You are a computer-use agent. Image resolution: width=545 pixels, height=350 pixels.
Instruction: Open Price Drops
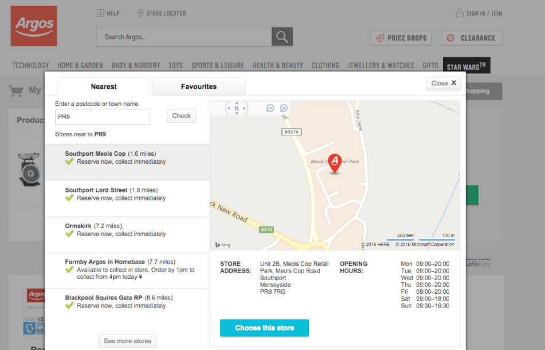click(x=401, y=38)
